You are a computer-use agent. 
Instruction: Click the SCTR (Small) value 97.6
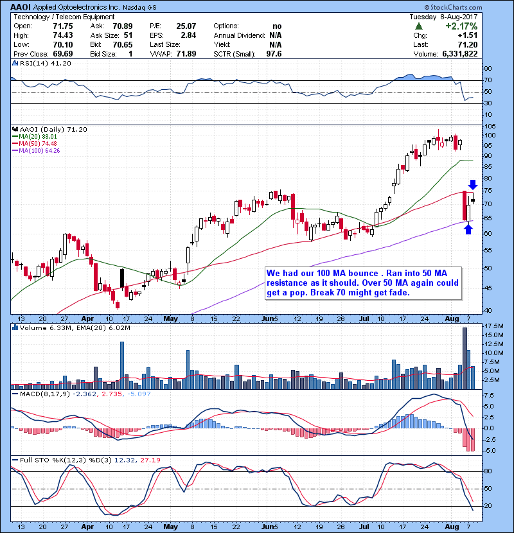click(274, 54)
